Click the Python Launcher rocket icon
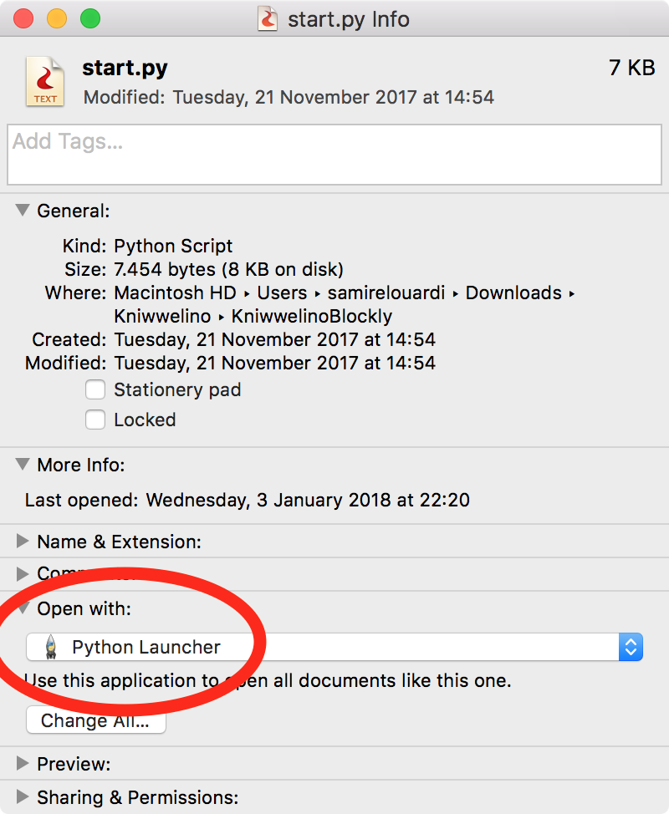 pyautogui.click(x=51, y=647)
